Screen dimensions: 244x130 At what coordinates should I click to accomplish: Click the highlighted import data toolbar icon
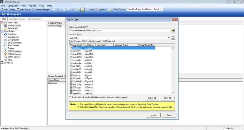(83, 10)
